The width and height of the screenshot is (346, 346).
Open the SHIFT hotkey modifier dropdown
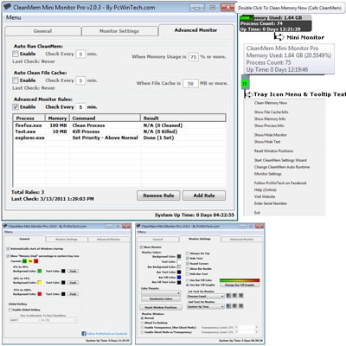click(x=25, y=320)
